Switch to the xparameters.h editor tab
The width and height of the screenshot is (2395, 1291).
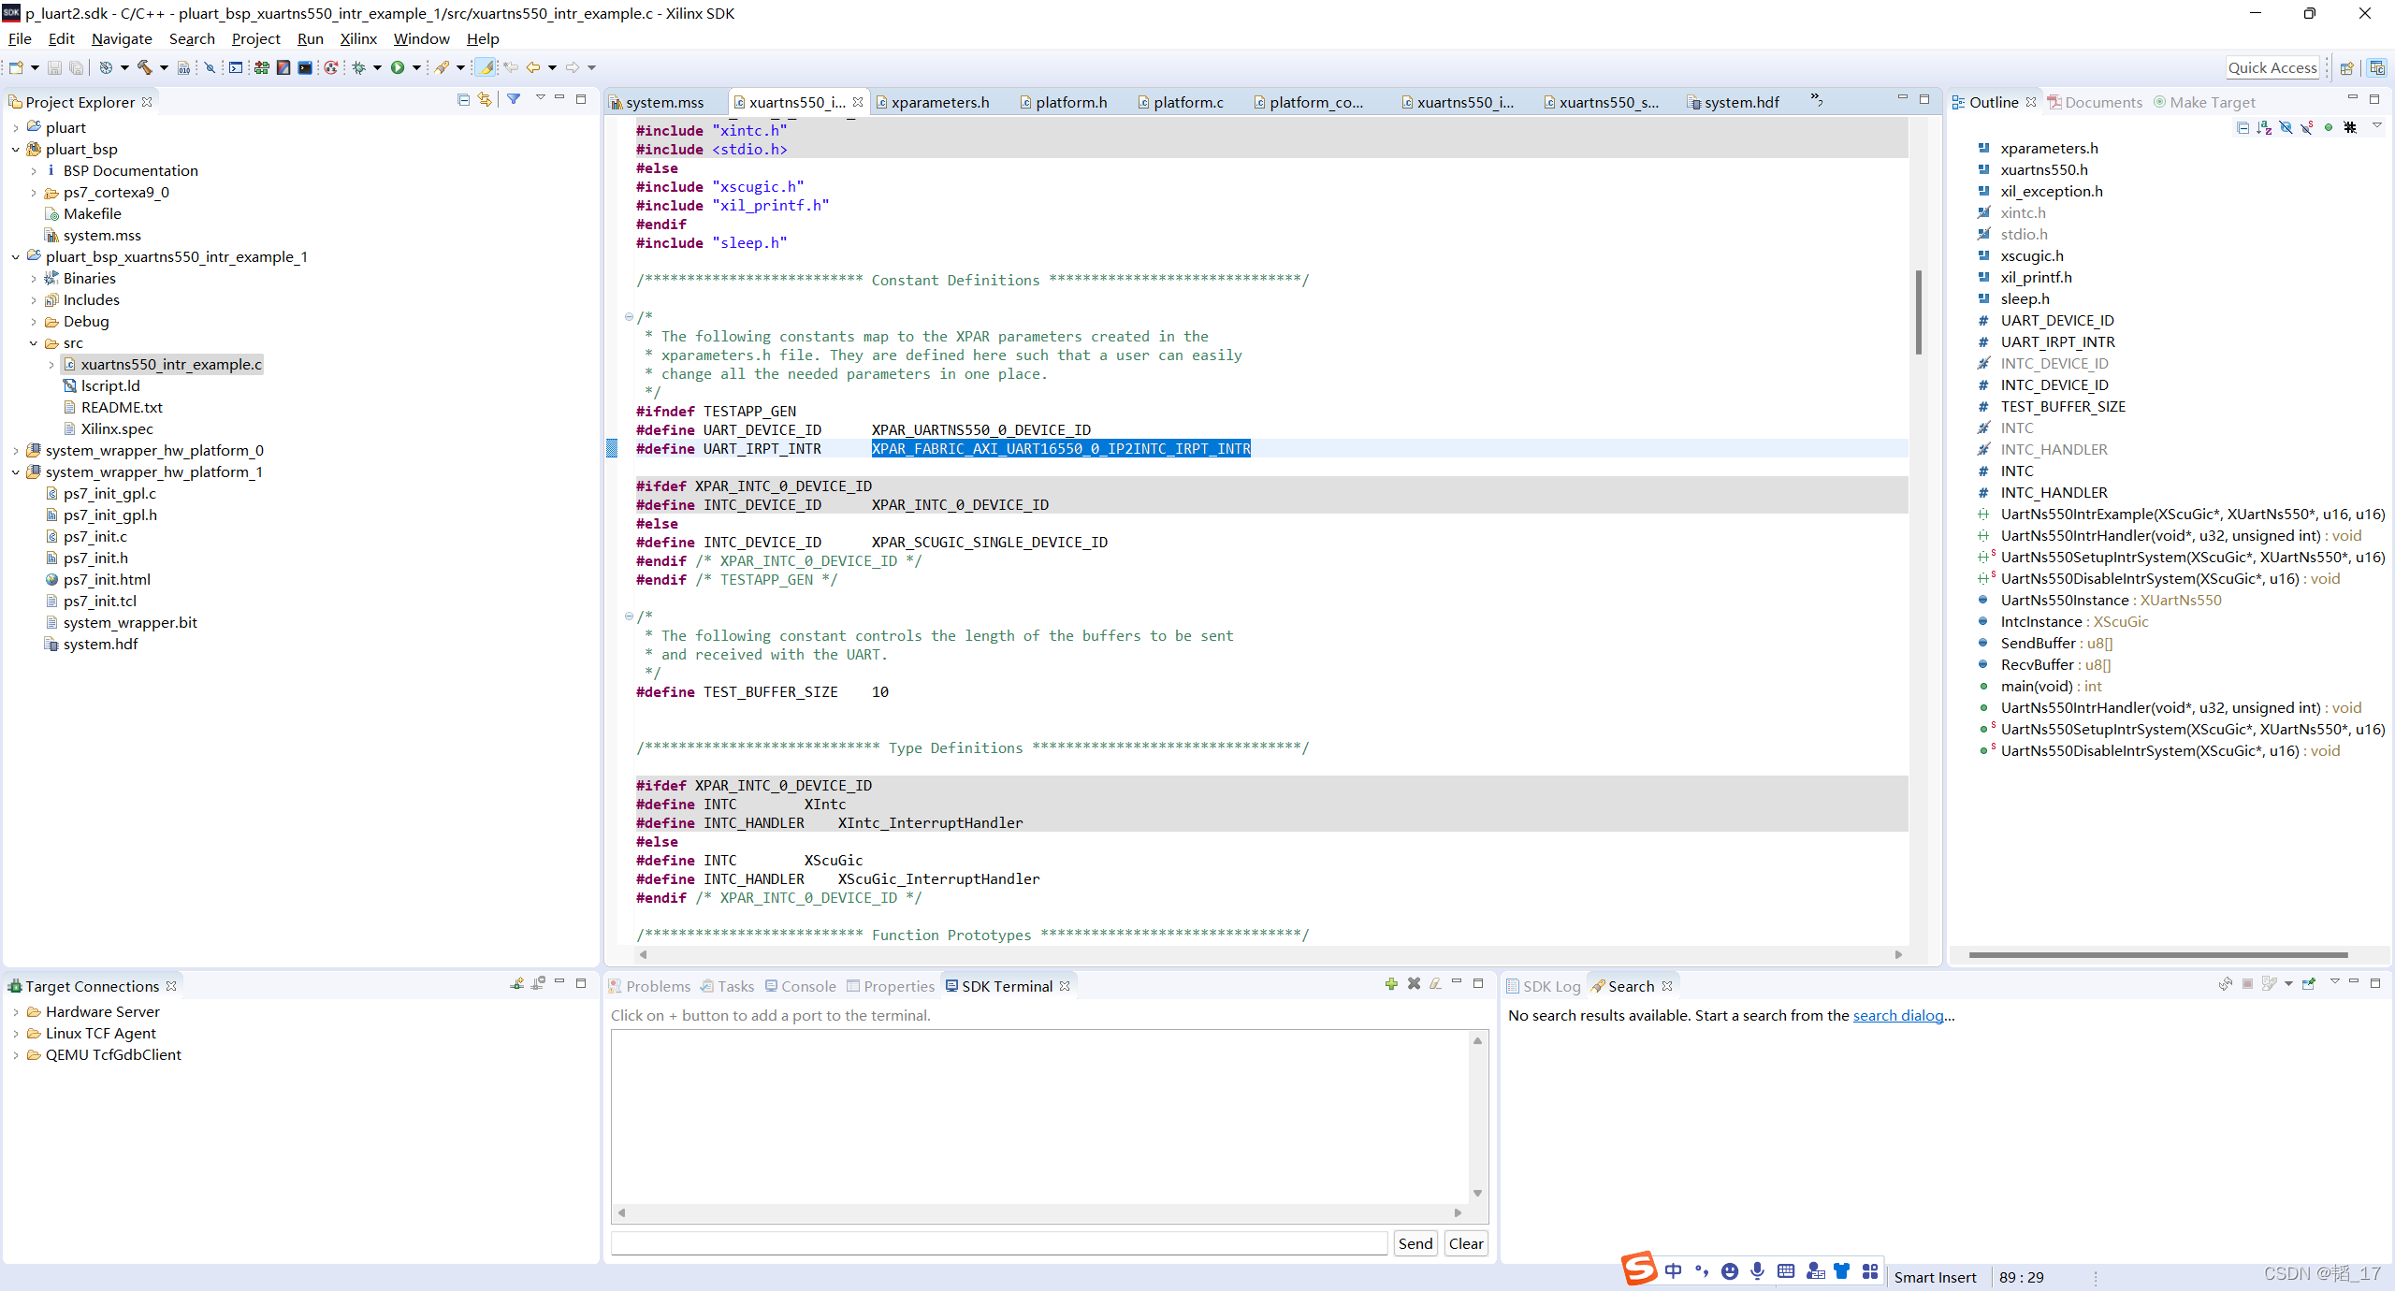click(939, 102)
